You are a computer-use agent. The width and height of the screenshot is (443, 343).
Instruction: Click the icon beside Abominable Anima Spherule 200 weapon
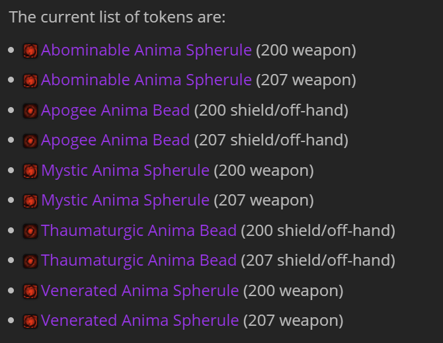[30, 51]
